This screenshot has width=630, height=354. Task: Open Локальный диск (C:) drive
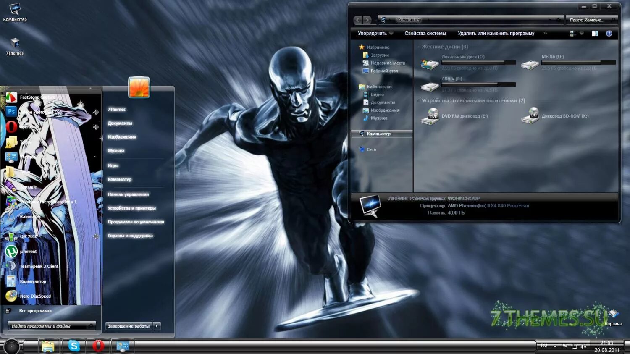[468, 62]
